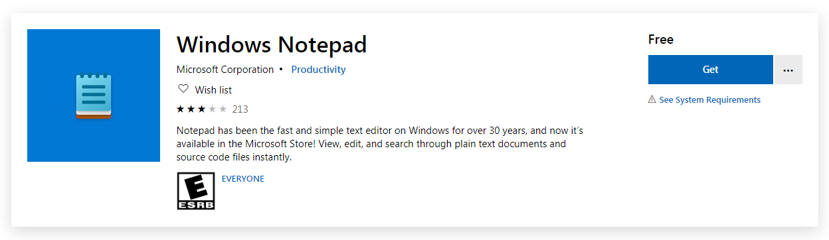The image size is (829, 240).
Task: Open the more options ellipsis button
Action: (x=788, y=70)
